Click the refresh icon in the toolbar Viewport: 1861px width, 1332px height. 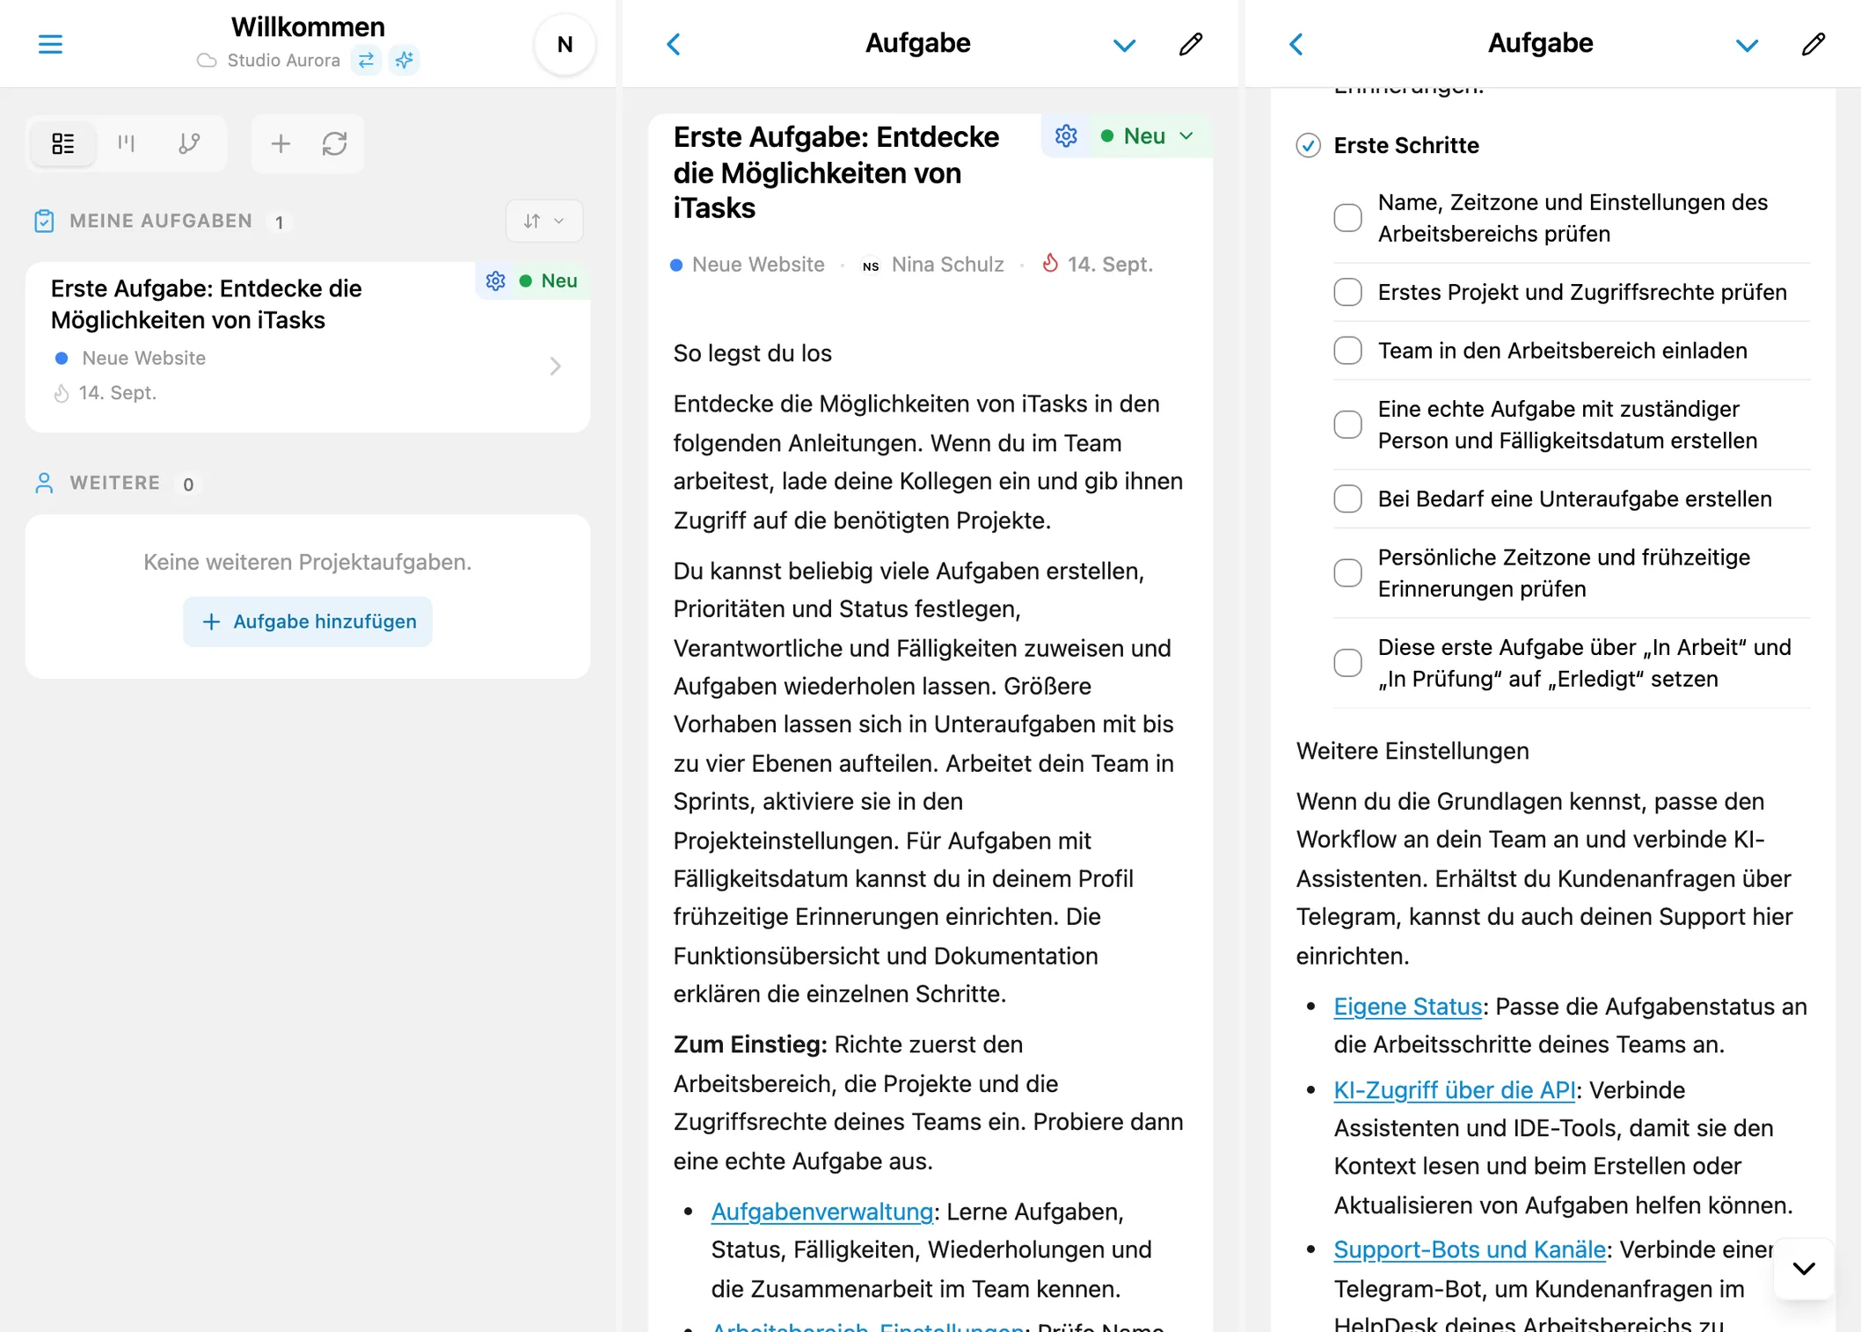[x=334, y=143]
